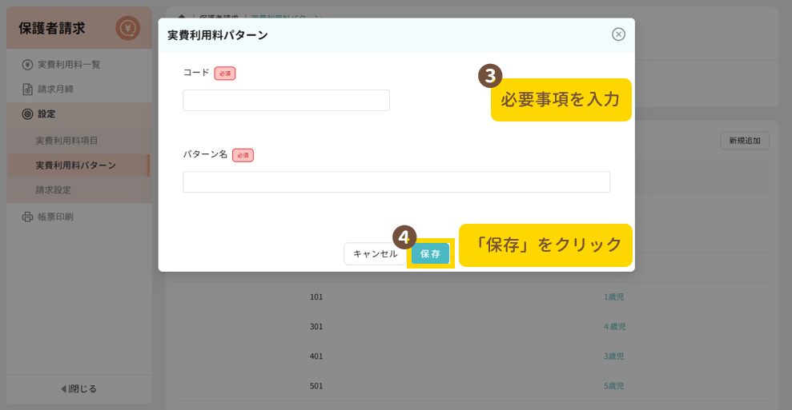The height and width of the screenshot is (410, 792).
Task: Open the 4歳児 pattern link
Action: 614,327
